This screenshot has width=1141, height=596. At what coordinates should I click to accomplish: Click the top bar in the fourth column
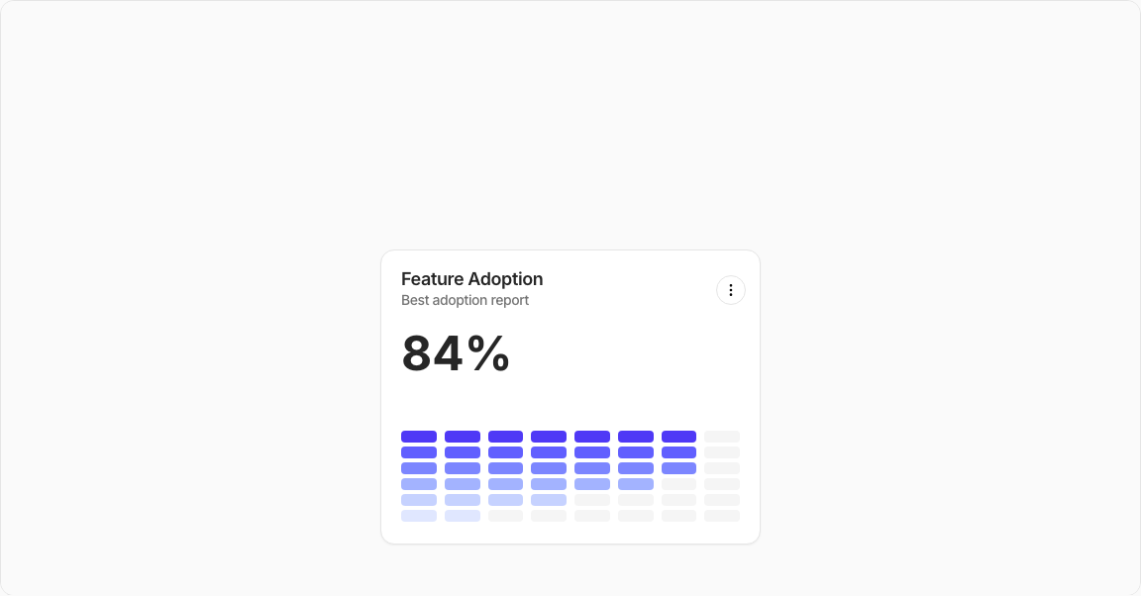click(549, 437)
